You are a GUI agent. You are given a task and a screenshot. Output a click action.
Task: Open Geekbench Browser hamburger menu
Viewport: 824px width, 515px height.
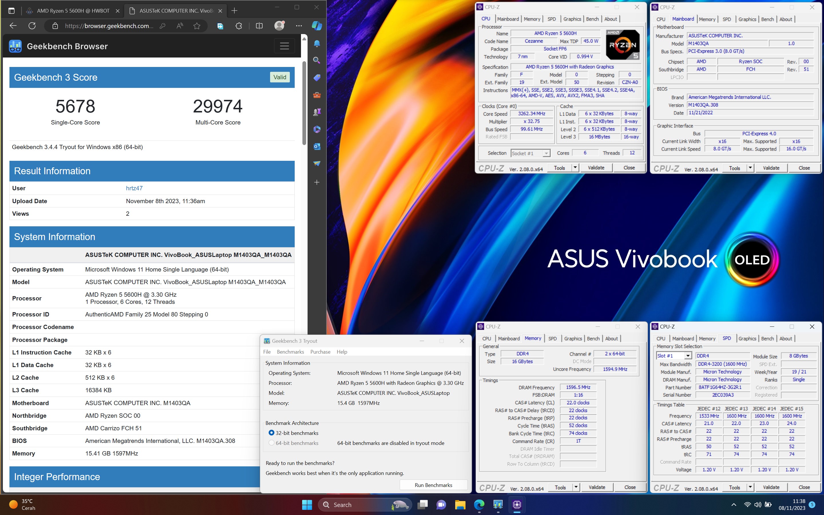pyautogui.click(x=284, y=46)
